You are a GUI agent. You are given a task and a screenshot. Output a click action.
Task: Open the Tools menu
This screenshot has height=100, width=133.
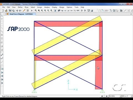(76, 7)
